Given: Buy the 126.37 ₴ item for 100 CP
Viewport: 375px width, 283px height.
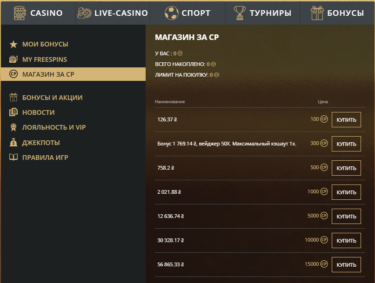Looking at the screenshot, I should coord(346,119).
